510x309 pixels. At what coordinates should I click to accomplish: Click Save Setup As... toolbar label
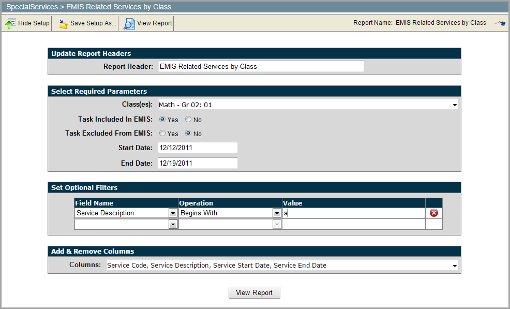click(93, 23)
